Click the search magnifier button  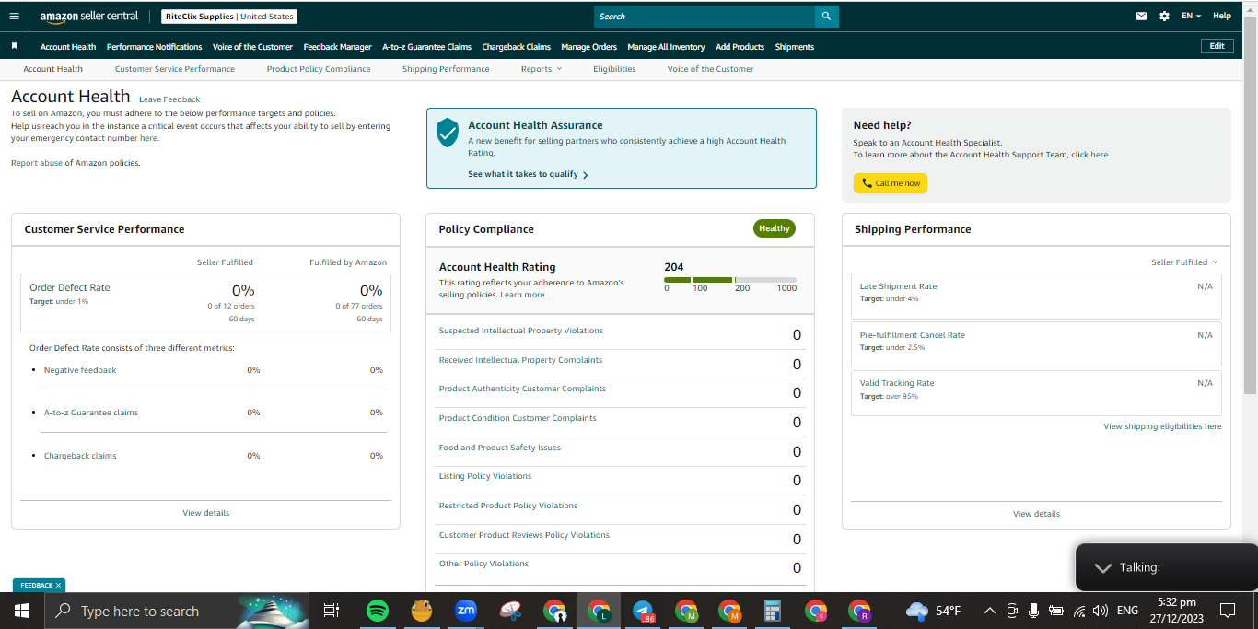(x=826, y=17)
